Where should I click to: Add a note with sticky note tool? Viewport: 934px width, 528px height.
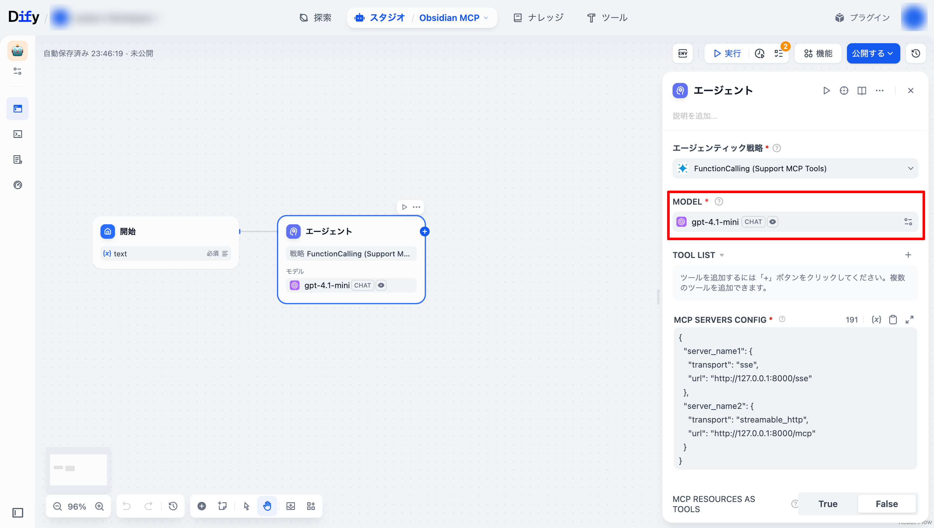click(x=222, y=506)
